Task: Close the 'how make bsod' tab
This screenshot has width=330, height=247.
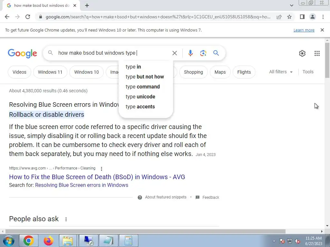Action: 75,6
